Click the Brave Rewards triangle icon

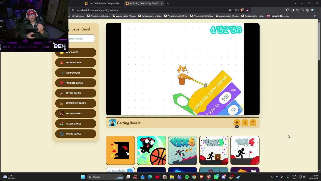[x=247, y=10]
